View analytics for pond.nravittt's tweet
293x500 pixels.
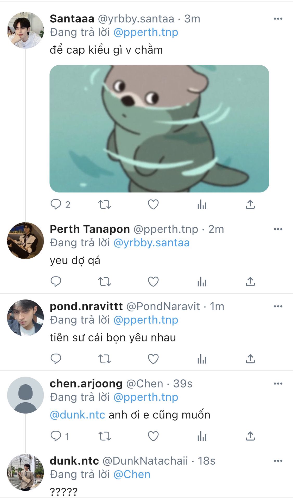(x=202, y=359)
